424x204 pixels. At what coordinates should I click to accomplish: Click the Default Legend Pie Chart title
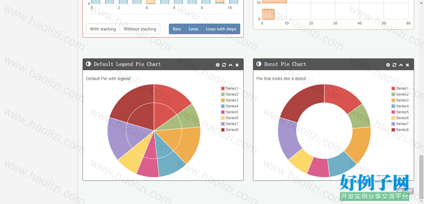[x=127, y=64]
